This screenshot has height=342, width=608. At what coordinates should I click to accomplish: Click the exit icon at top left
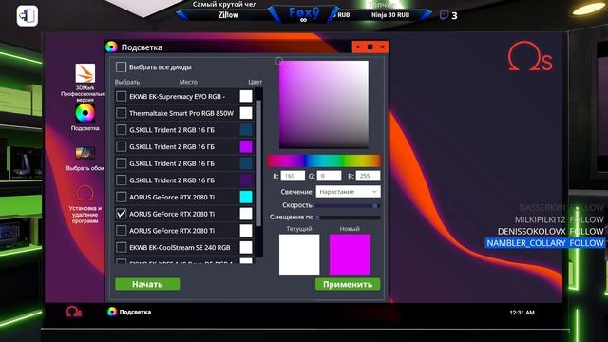point(28,16)
